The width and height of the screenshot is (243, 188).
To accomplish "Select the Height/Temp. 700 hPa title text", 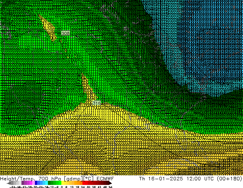I will tap(31, 178).
